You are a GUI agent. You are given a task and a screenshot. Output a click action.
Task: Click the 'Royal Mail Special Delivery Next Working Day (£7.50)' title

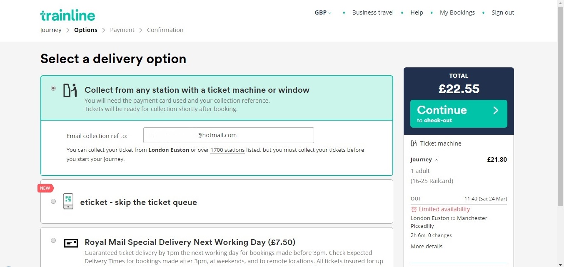tap(190, 242)
